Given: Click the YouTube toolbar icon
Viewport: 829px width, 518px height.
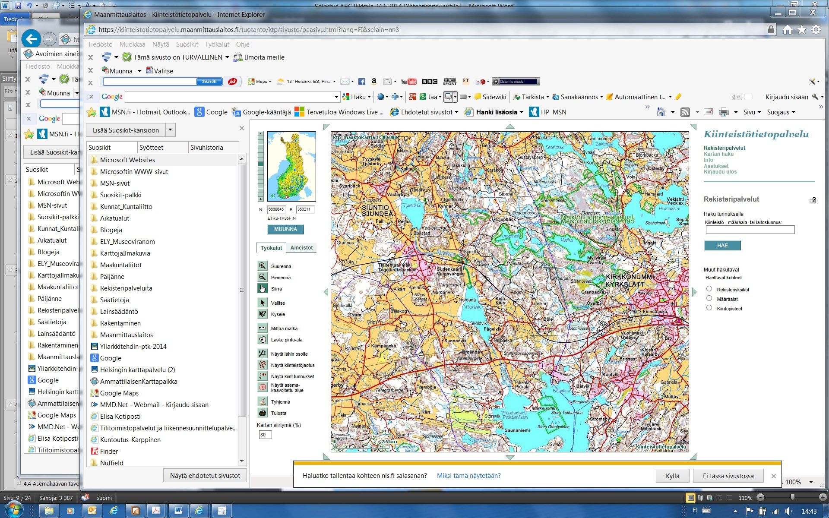Looking at the screenshot, I should 408,82.
